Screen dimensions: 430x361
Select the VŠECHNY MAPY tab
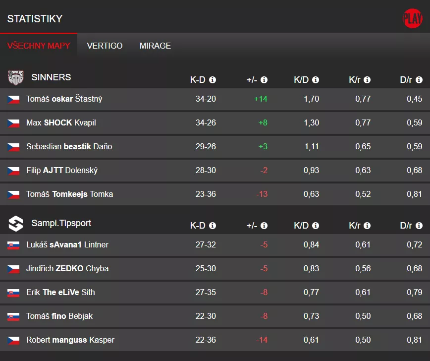pos(39,46)
